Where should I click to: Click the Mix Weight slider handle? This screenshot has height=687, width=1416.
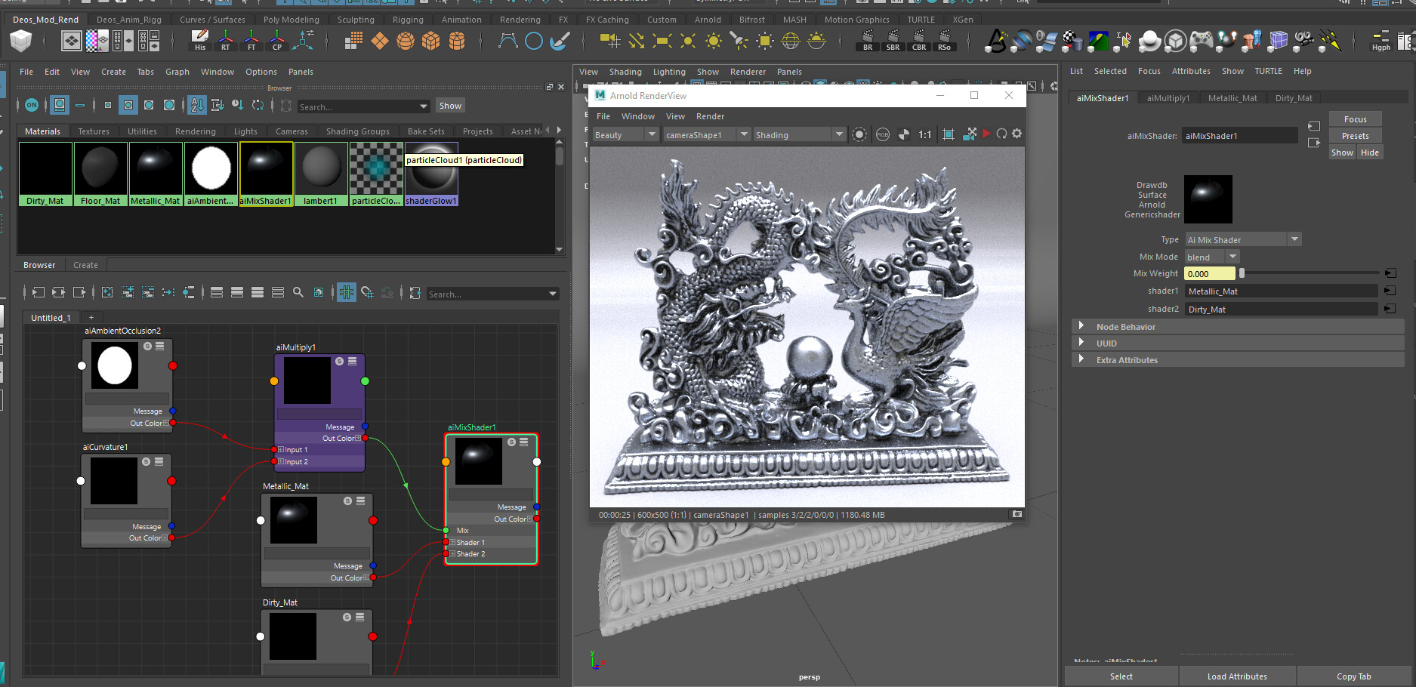coord(1241,273)
